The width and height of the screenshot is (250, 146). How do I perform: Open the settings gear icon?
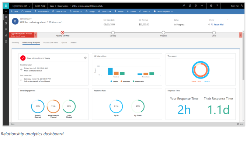pos(211,6)
